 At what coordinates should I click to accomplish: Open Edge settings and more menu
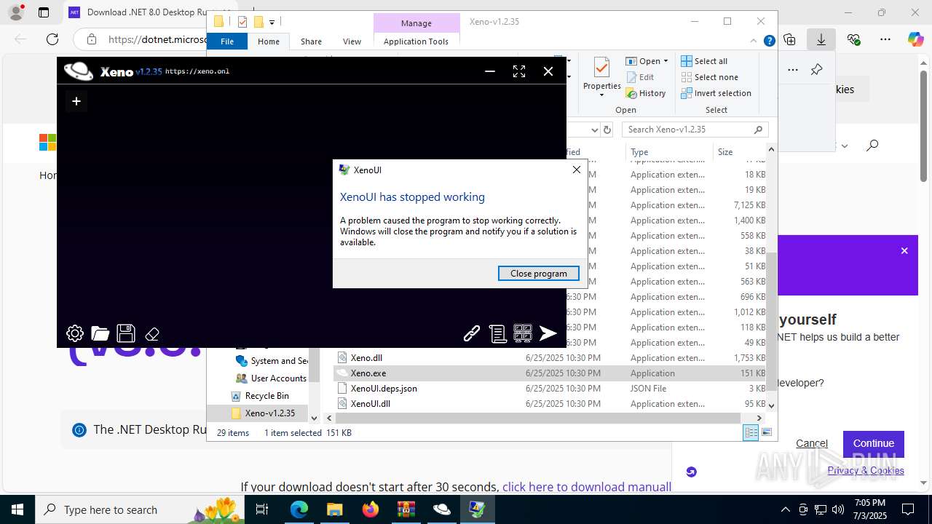pyautogui.click(x=885, y=39)
